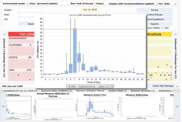The height and width of the screenshot is (122, 182).
Task: Click the VMs: 270 row
Action: pyautogui.click(x=21, y=70)
